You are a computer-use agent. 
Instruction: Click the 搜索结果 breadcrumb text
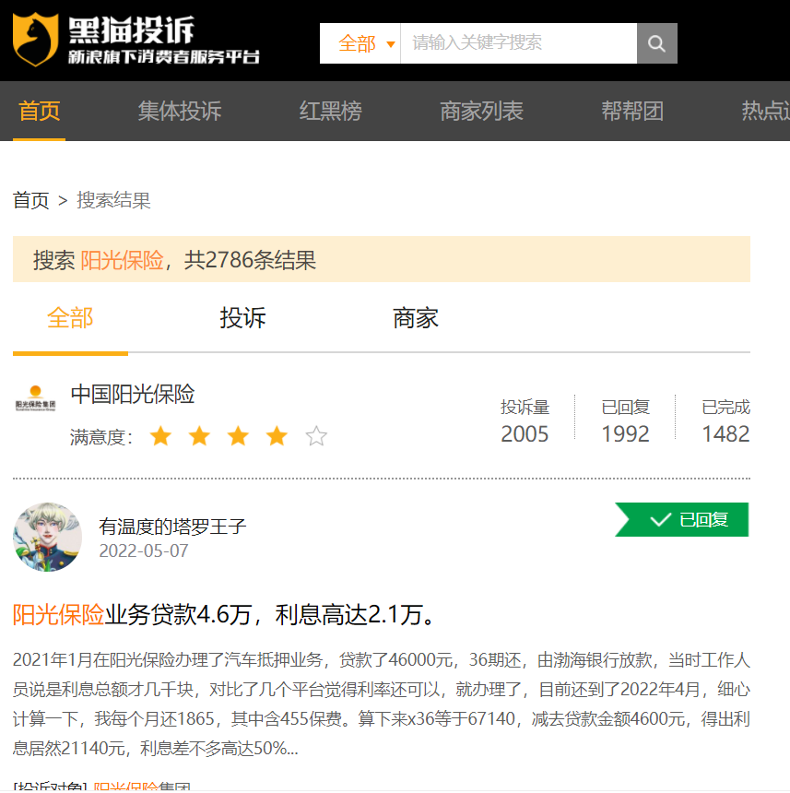pyautogui.click(x=113, y=200)
